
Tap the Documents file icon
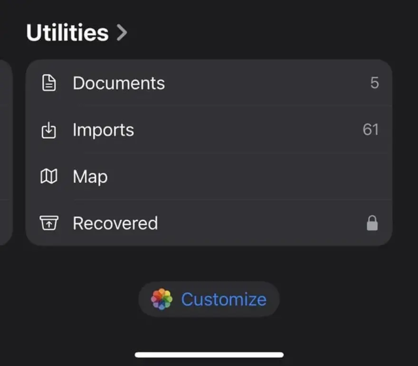[48, 83]
